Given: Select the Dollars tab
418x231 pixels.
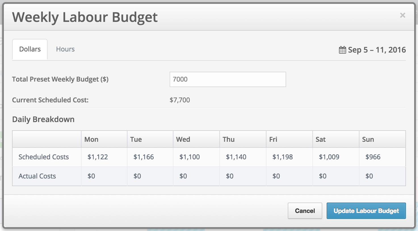Looking at the screenshot, I should [30, 49].
